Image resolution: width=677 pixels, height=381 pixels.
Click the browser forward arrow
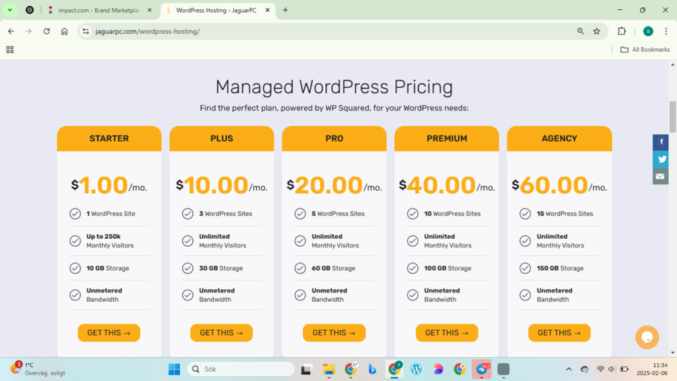[28, 31]
